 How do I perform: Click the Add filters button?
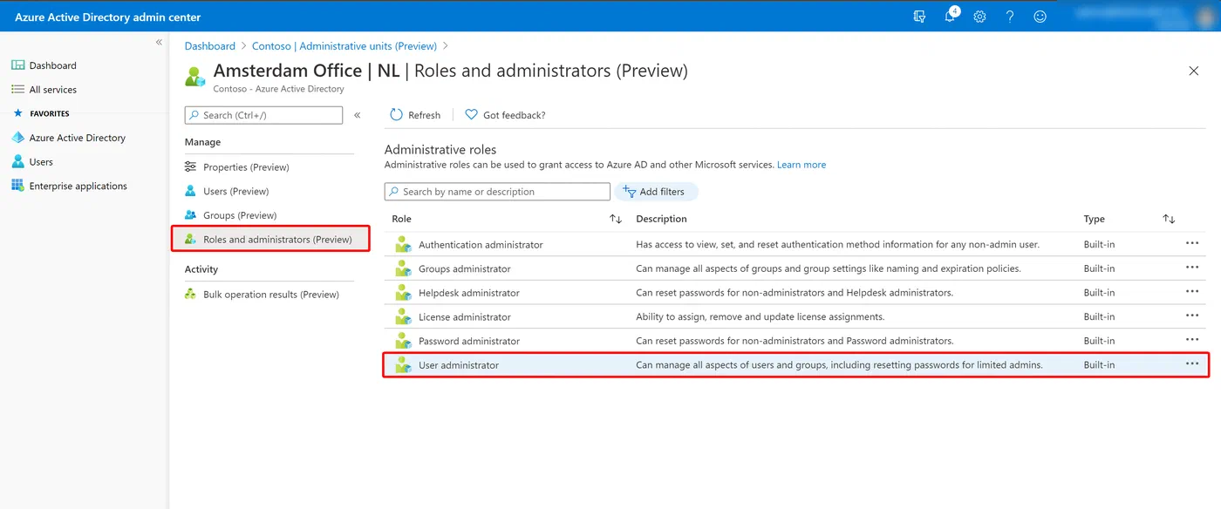click(656, 192)
